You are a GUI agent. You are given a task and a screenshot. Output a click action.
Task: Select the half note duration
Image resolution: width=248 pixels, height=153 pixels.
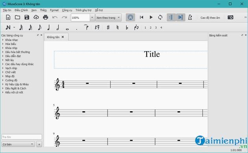[58, 28]
